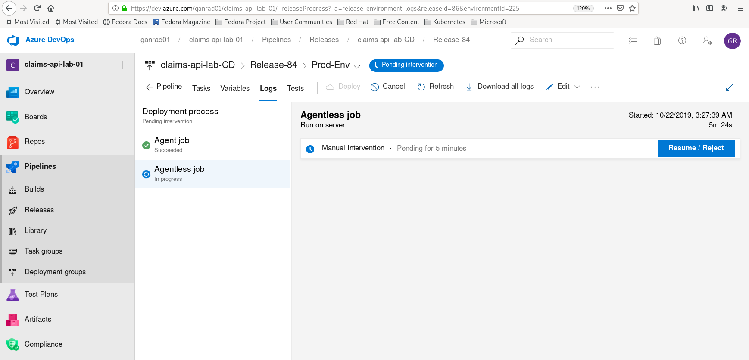This screenshot has height=360, width=749.
Task: Select the Logs tab
Action: [268, 88]
